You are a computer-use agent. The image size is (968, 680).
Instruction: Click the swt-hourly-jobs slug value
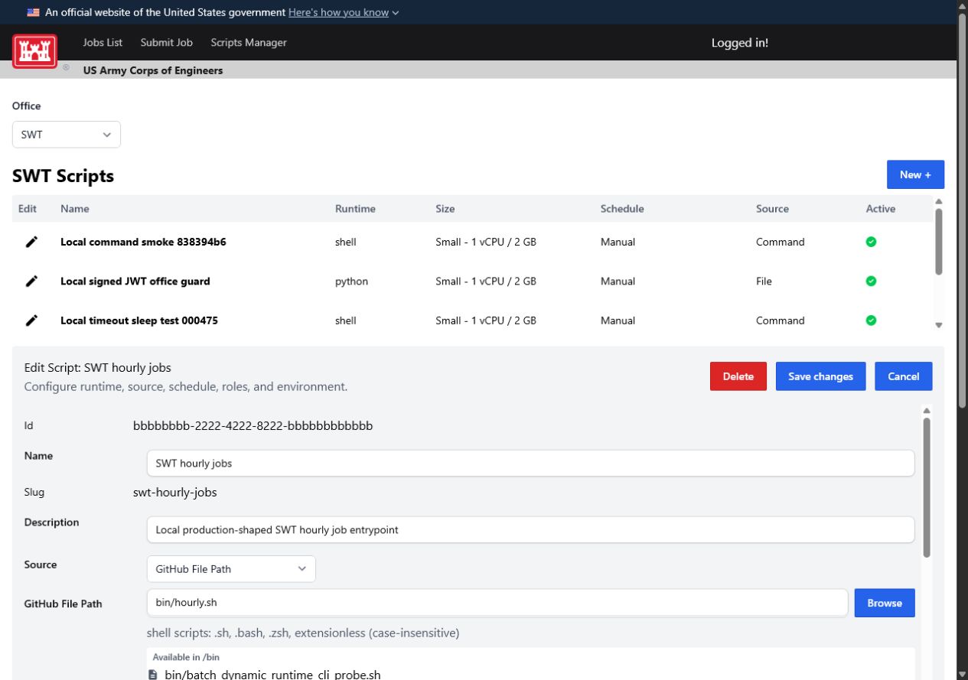tap(175, 493)
